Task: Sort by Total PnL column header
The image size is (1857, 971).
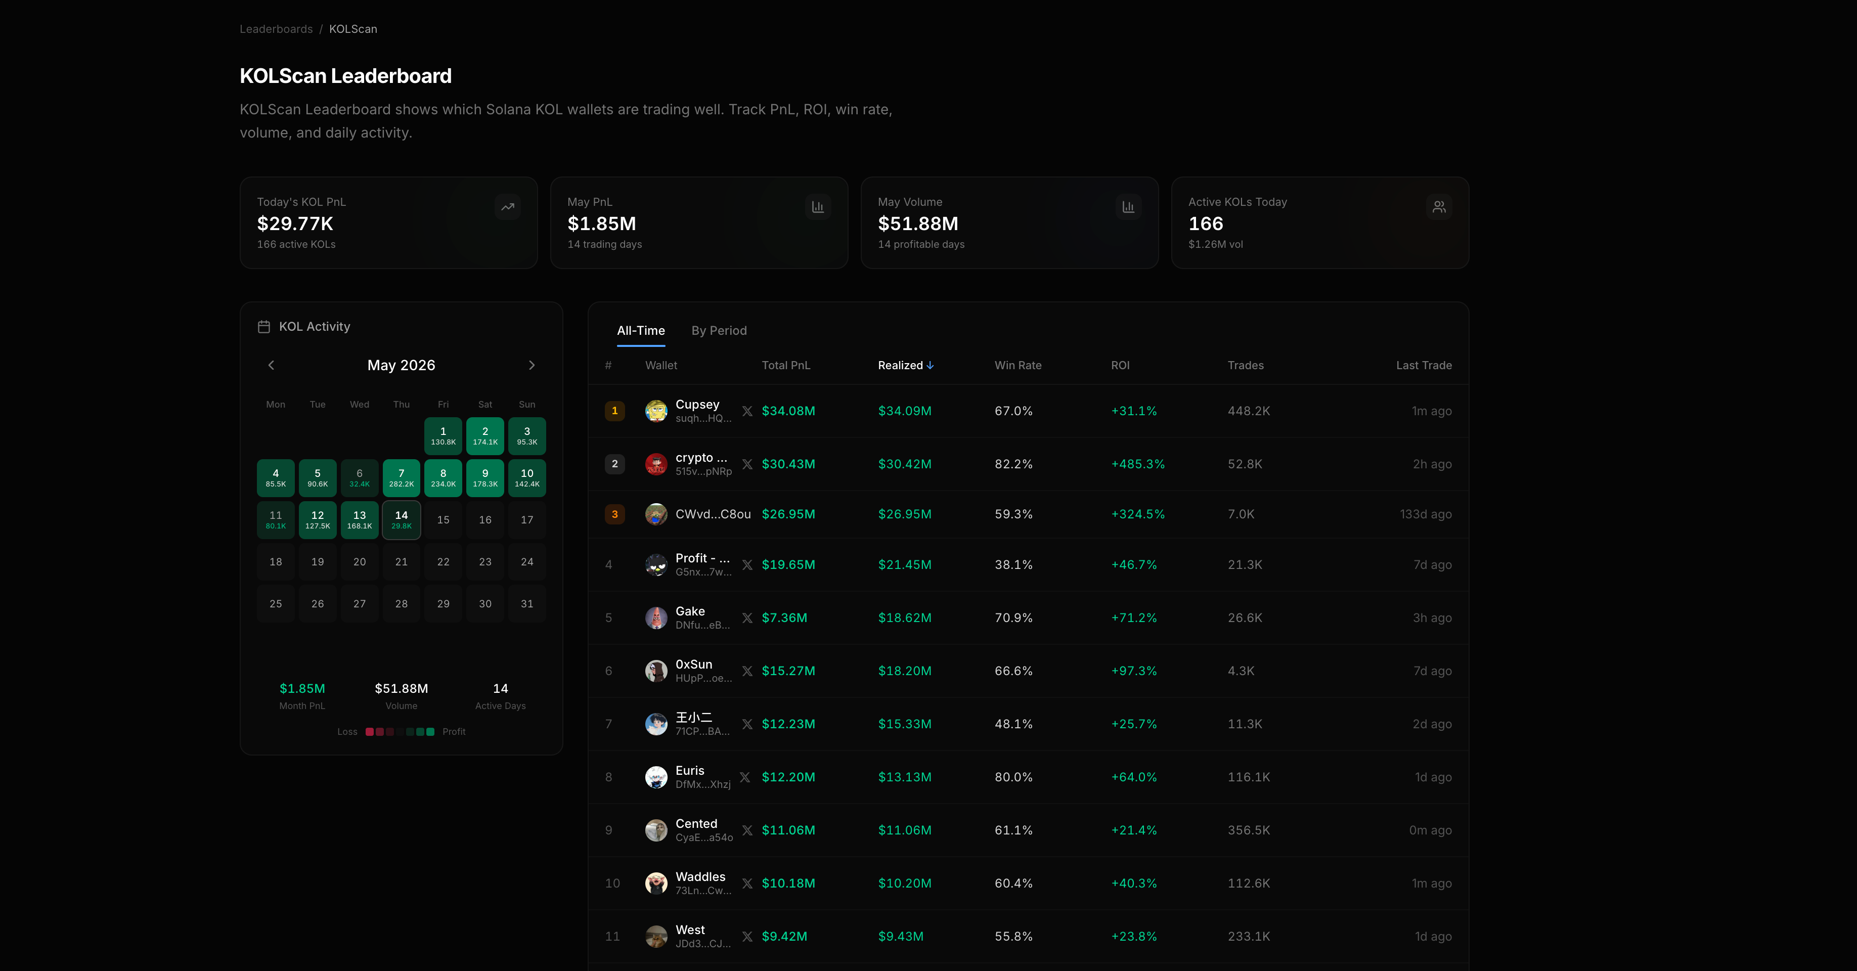Action: tap(786, 366)
